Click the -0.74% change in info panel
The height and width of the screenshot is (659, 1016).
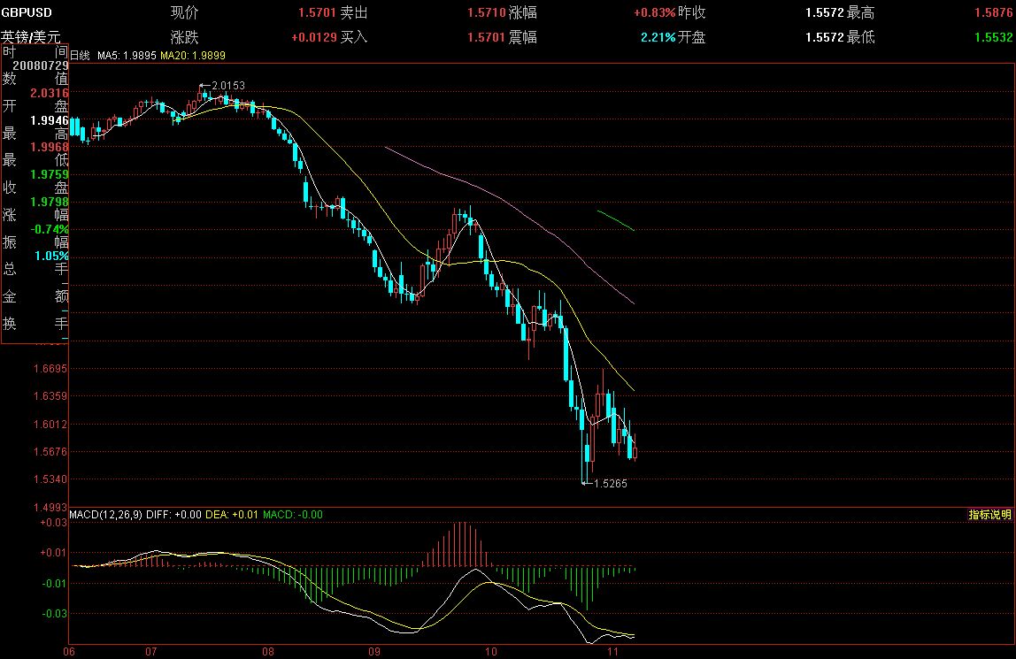50,229
